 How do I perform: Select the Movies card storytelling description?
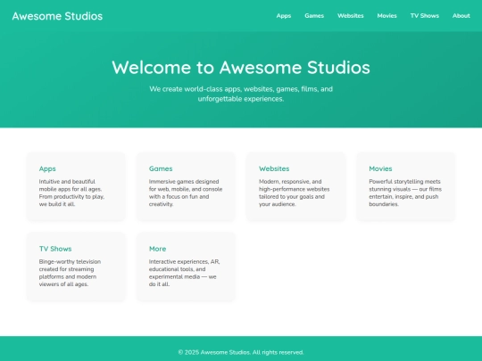pos(405,193)
